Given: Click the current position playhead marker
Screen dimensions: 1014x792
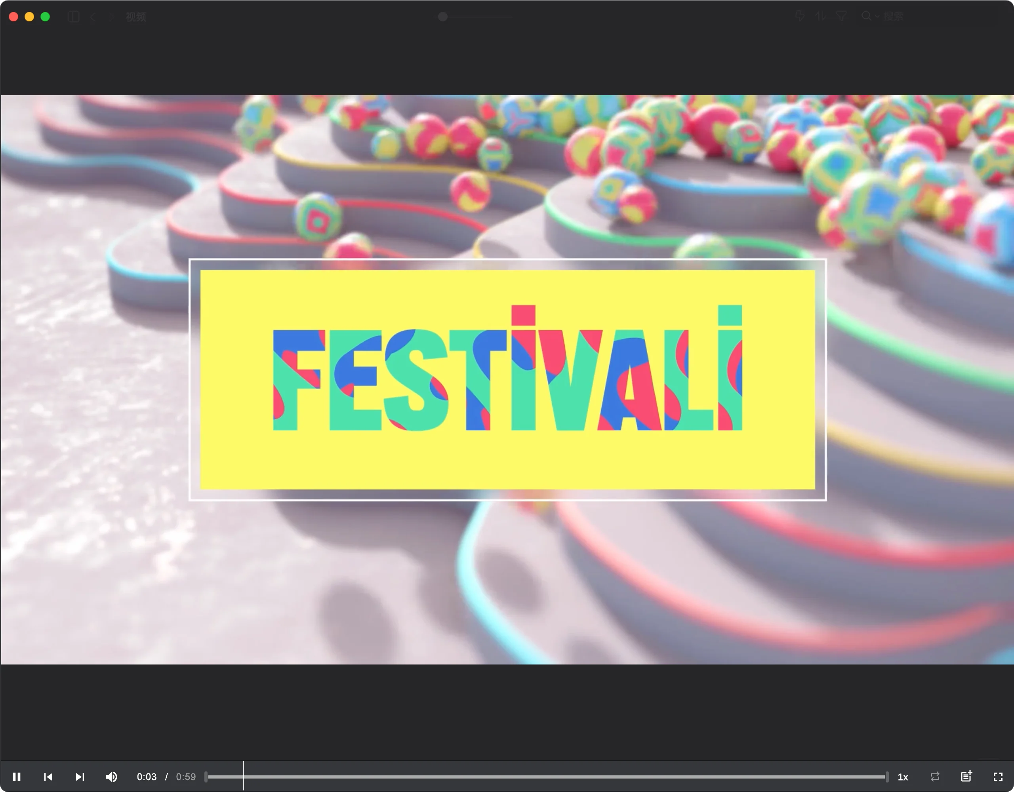Looking at the screenshot, I should 243,777.
